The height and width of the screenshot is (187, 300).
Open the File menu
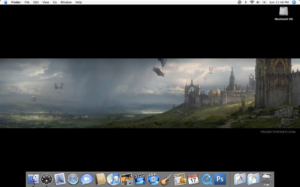click(27, 2)
